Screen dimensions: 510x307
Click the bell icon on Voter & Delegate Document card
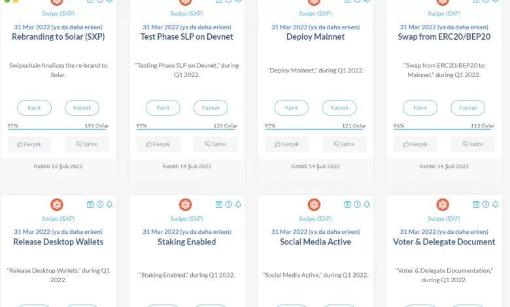(x=496, y=204)
